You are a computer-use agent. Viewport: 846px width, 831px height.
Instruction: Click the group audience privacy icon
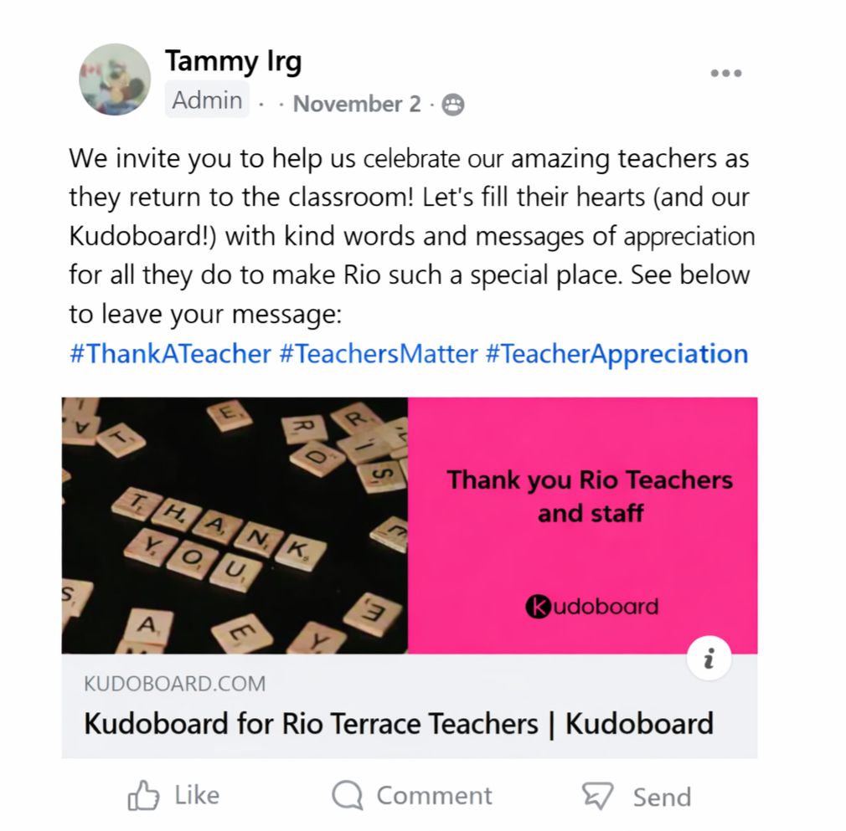pyautogui.click(x=452, y=105)
